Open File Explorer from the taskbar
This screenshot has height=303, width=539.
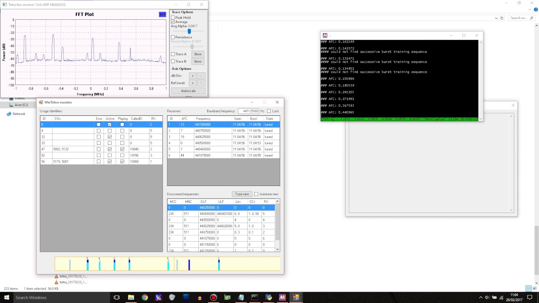click(x=131, y=298)
